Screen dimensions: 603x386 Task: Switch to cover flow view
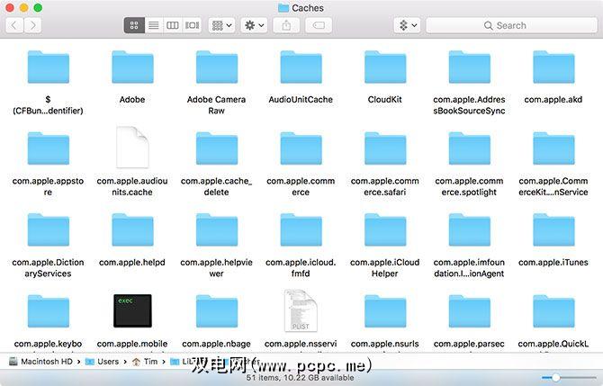click(x=192, y=25)
